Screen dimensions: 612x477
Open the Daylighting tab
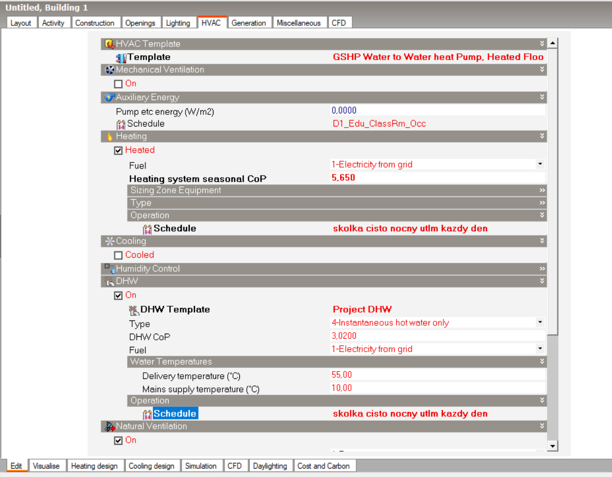coord(270,466)
